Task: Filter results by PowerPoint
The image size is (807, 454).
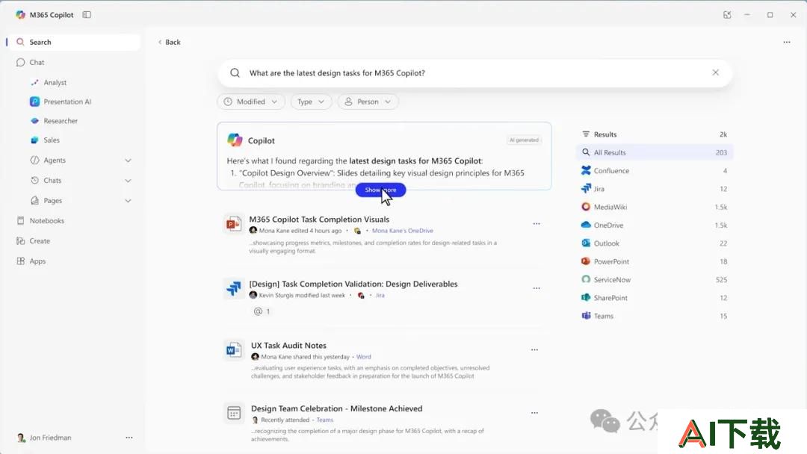Action: pos(654,261)
